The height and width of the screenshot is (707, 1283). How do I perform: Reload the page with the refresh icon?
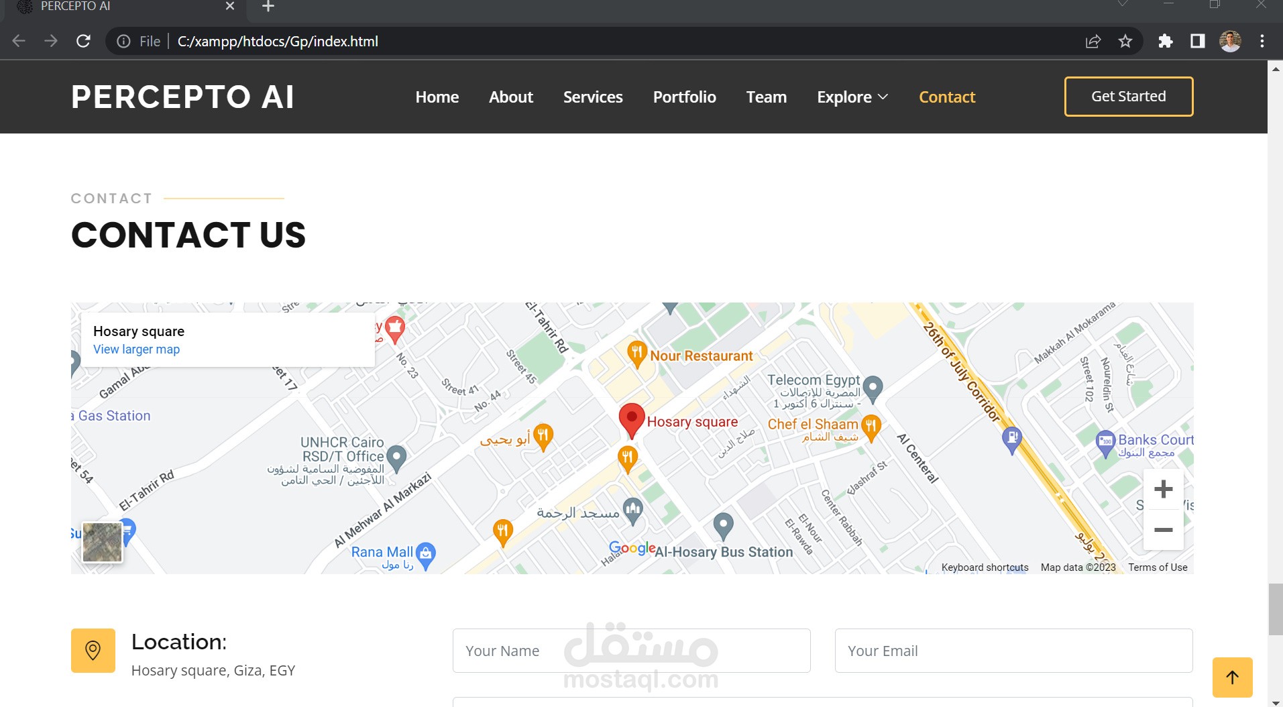(83, 41)
